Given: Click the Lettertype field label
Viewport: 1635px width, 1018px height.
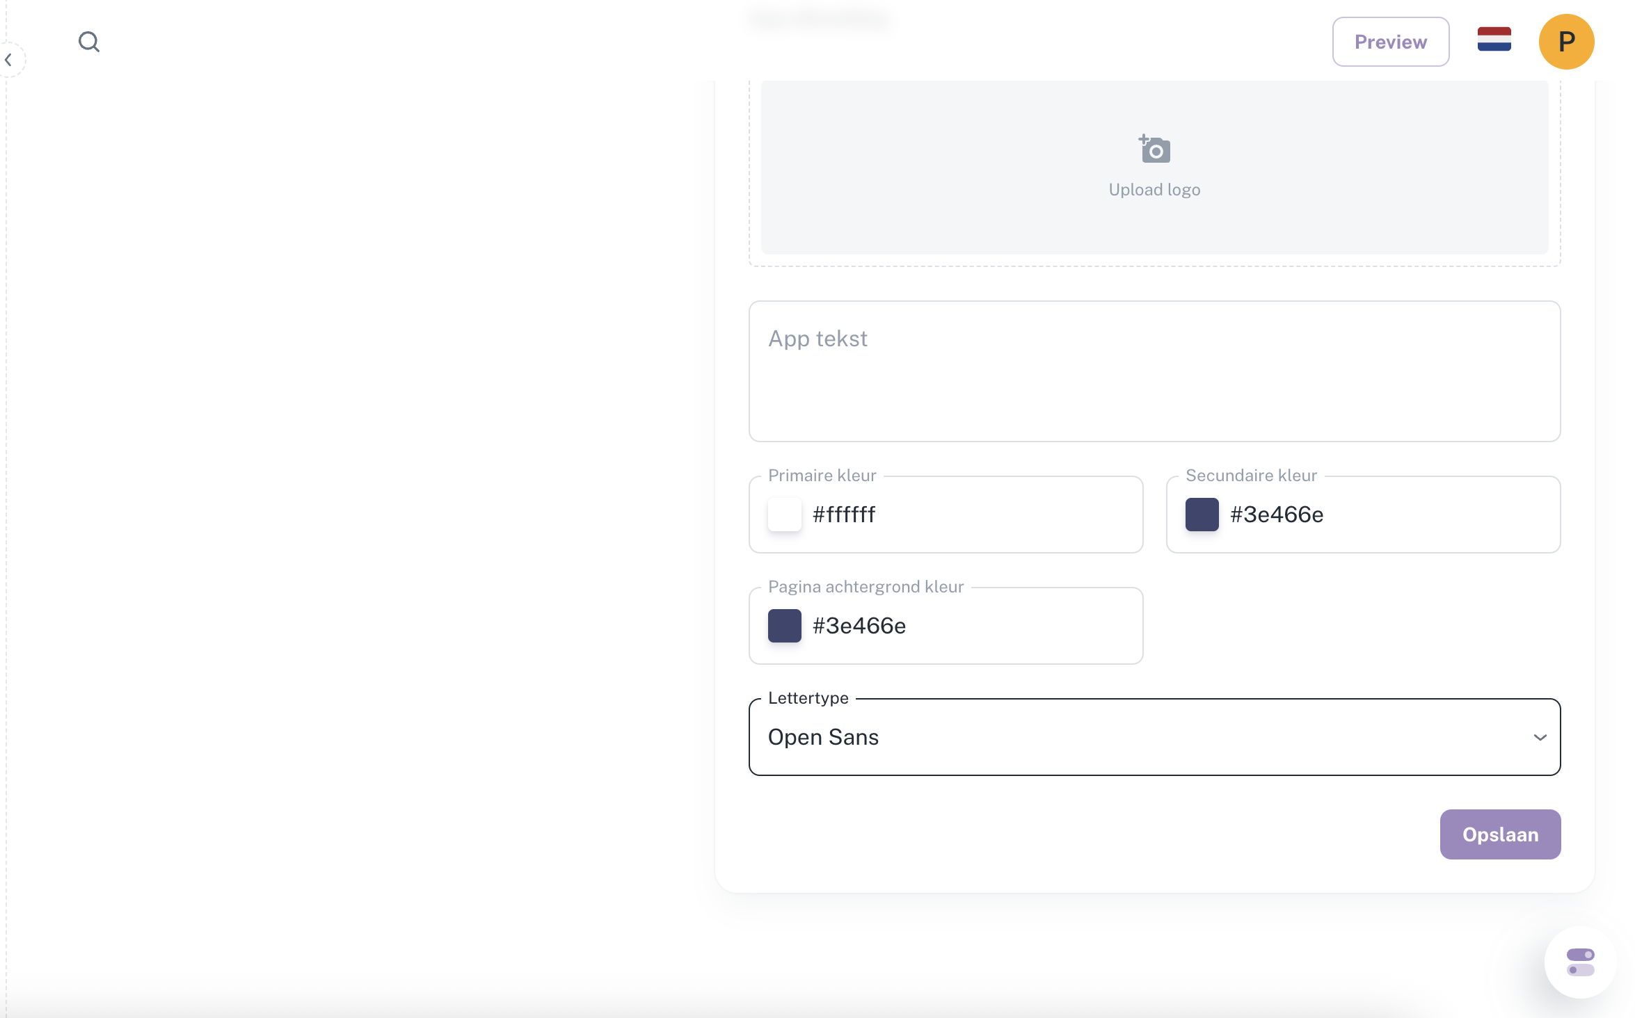Looking at the screenshot, I should (808, 698).
